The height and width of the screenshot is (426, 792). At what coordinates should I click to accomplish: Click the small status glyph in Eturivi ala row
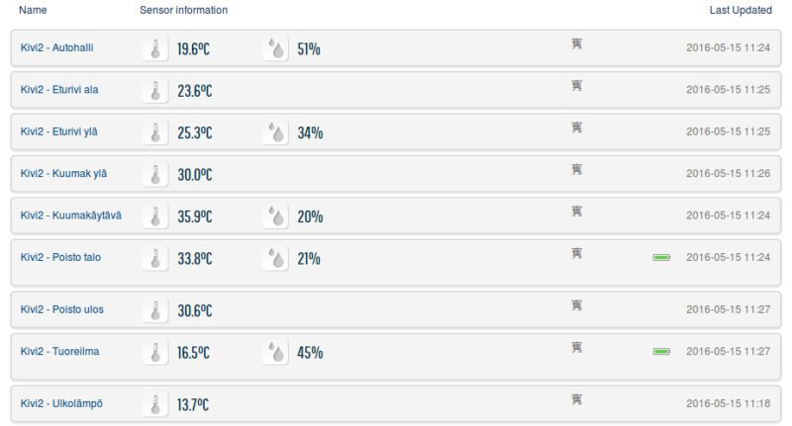pos(577,86)
